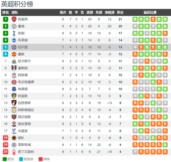The height and width of the screenshot is (162, 171).
Task: Click the green 欧冠 legend swatch
Action: tap(5, 159)
